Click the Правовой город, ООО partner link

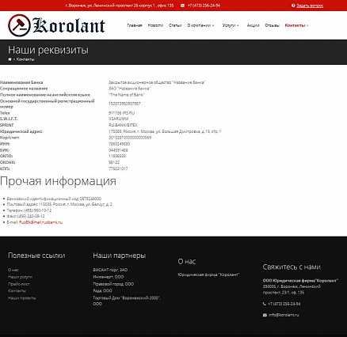tap(113, 284)
